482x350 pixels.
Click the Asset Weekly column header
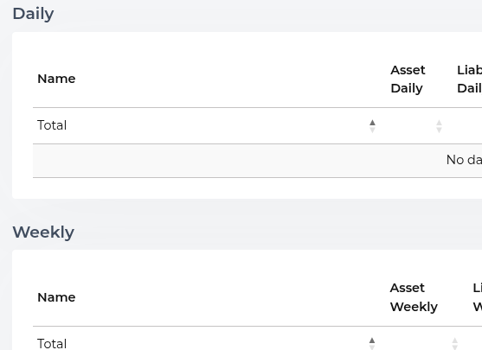pos(414,297)
